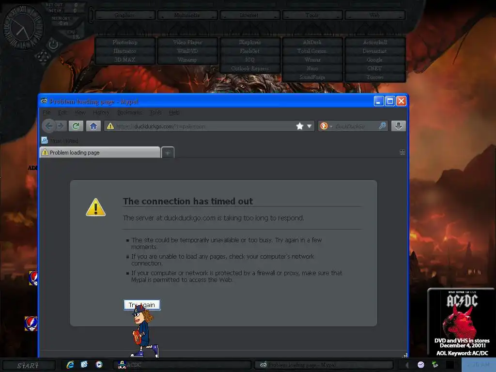Open ICQ from the Internet list
The image size is (496, 372).
click(249, 60)
